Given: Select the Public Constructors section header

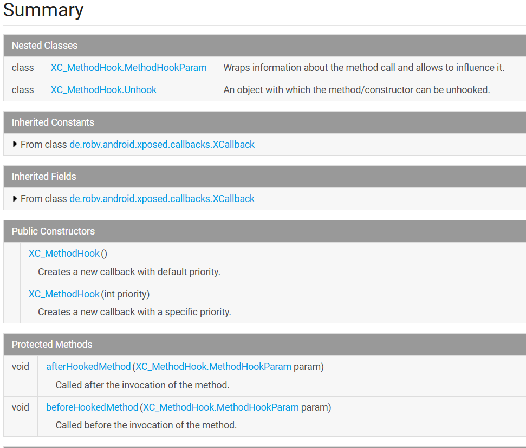Looking at the screenshot, I should (x=265, y=231).
